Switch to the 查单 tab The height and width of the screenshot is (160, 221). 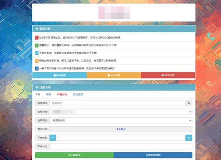(x=49, y=94)
